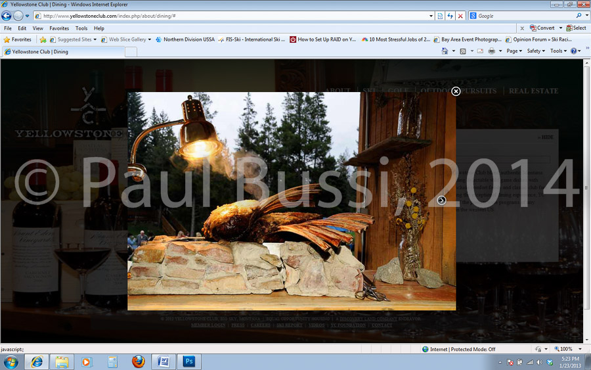Image resolution: width=591 pixels, height=370 pixels.
Task: Click the Home icon in command bar
Action: coord(445,51)
